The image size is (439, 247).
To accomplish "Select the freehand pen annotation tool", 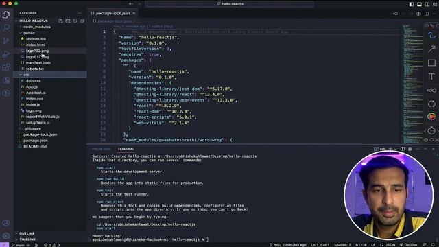I will click(431, 36).
